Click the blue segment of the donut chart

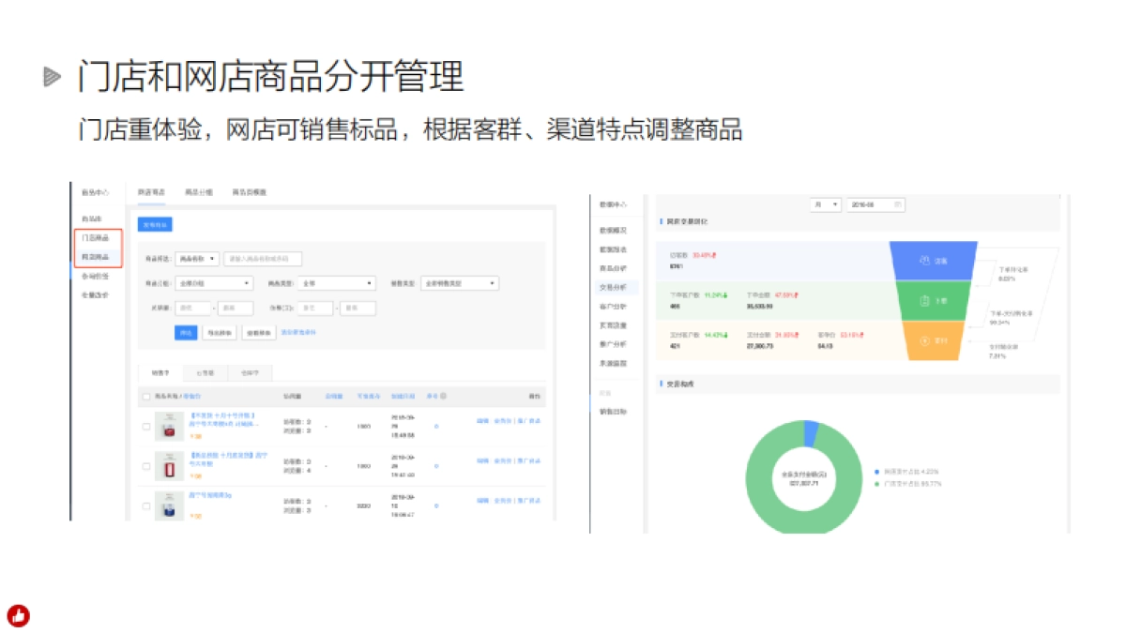[811, 433]
